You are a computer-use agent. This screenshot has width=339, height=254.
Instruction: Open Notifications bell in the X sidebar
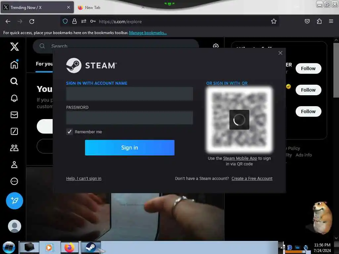(14, 98)
